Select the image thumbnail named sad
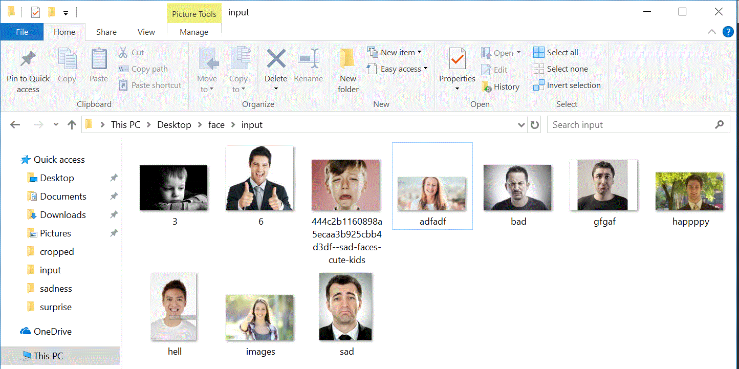 [346, 307]
